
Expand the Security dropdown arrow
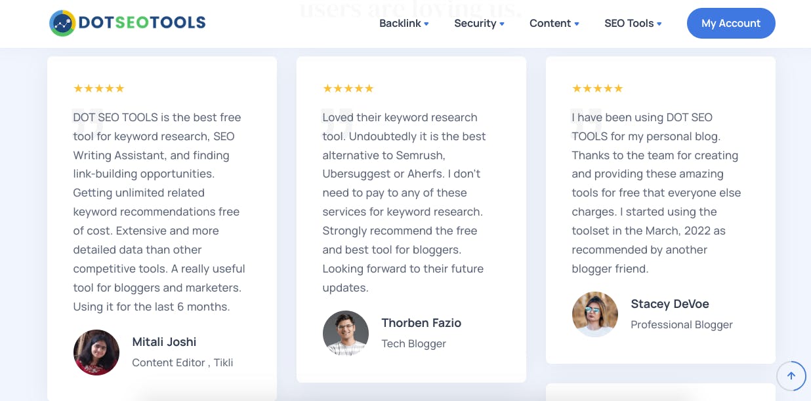coord(502,24)
